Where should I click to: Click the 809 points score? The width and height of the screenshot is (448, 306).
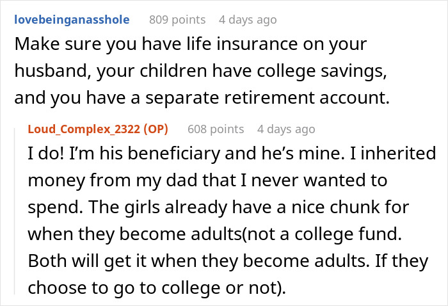pos(177,19)
